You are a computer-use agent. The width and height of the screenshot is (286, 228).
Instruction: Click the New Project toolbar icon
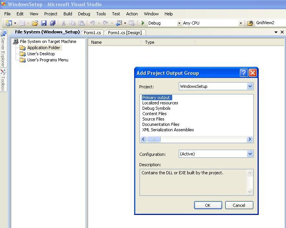click(8, 23)
